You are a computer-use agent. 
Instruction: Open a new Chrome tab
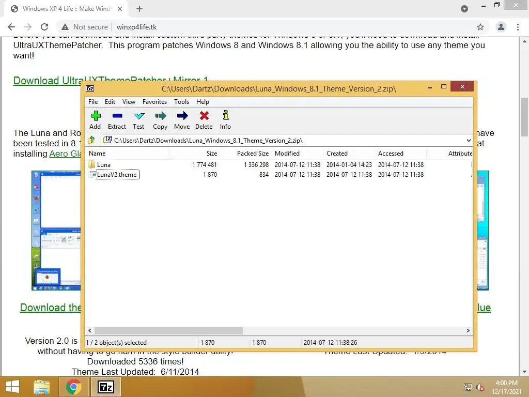coord(139,9)
